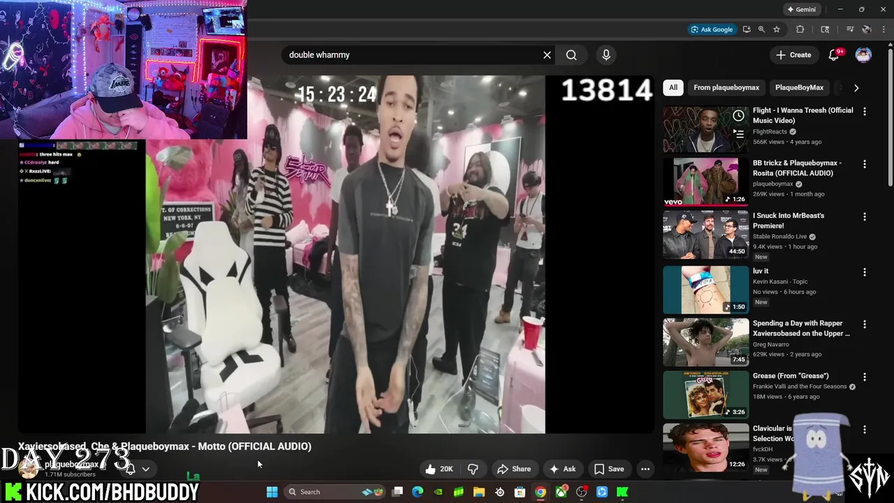Open BB trickz Rosita video title
The image size is (894, 503).
[x=797, y=168]
